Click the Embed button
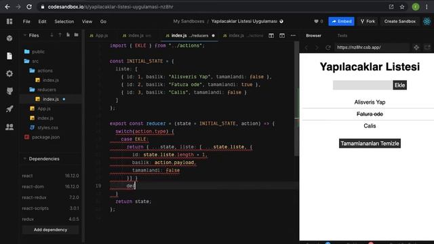The image size is (434, 244). point(341,21)
